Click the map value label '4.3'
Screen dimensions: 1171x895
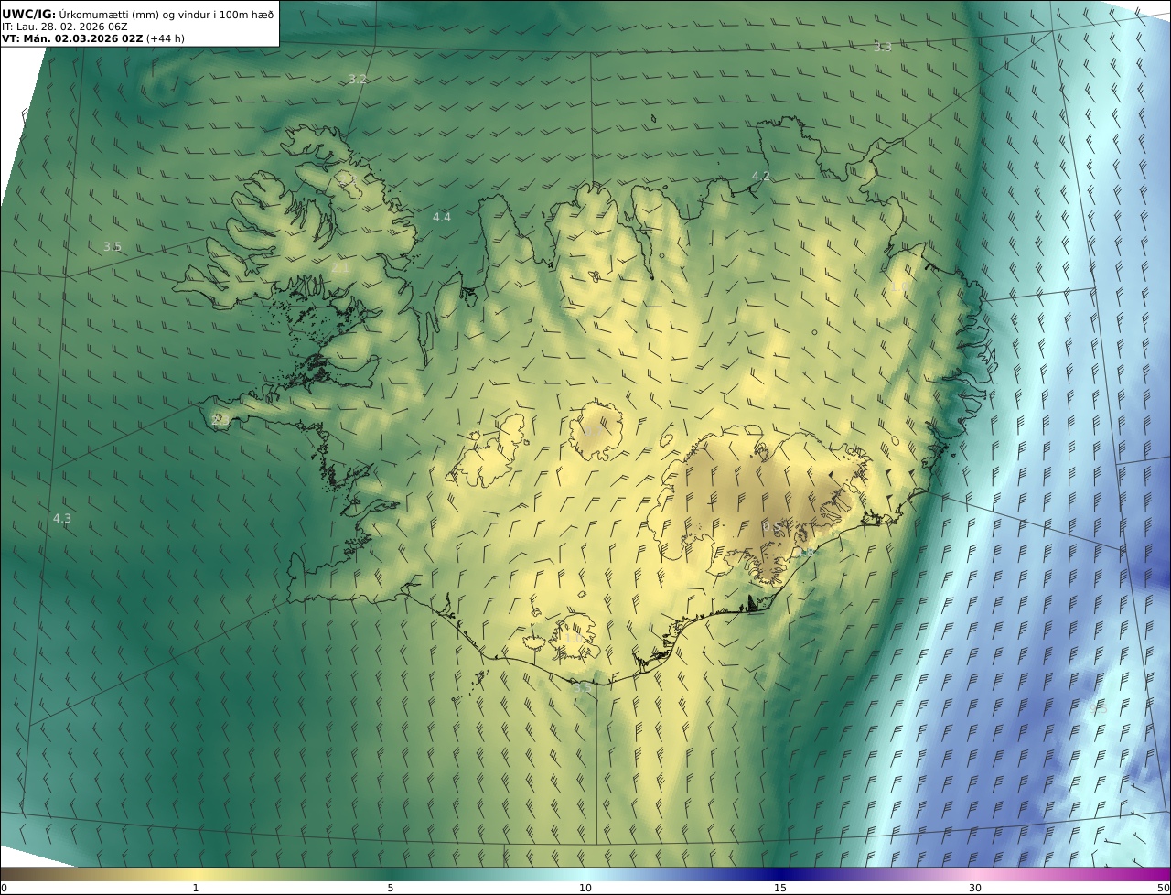[x=62, y=518]
